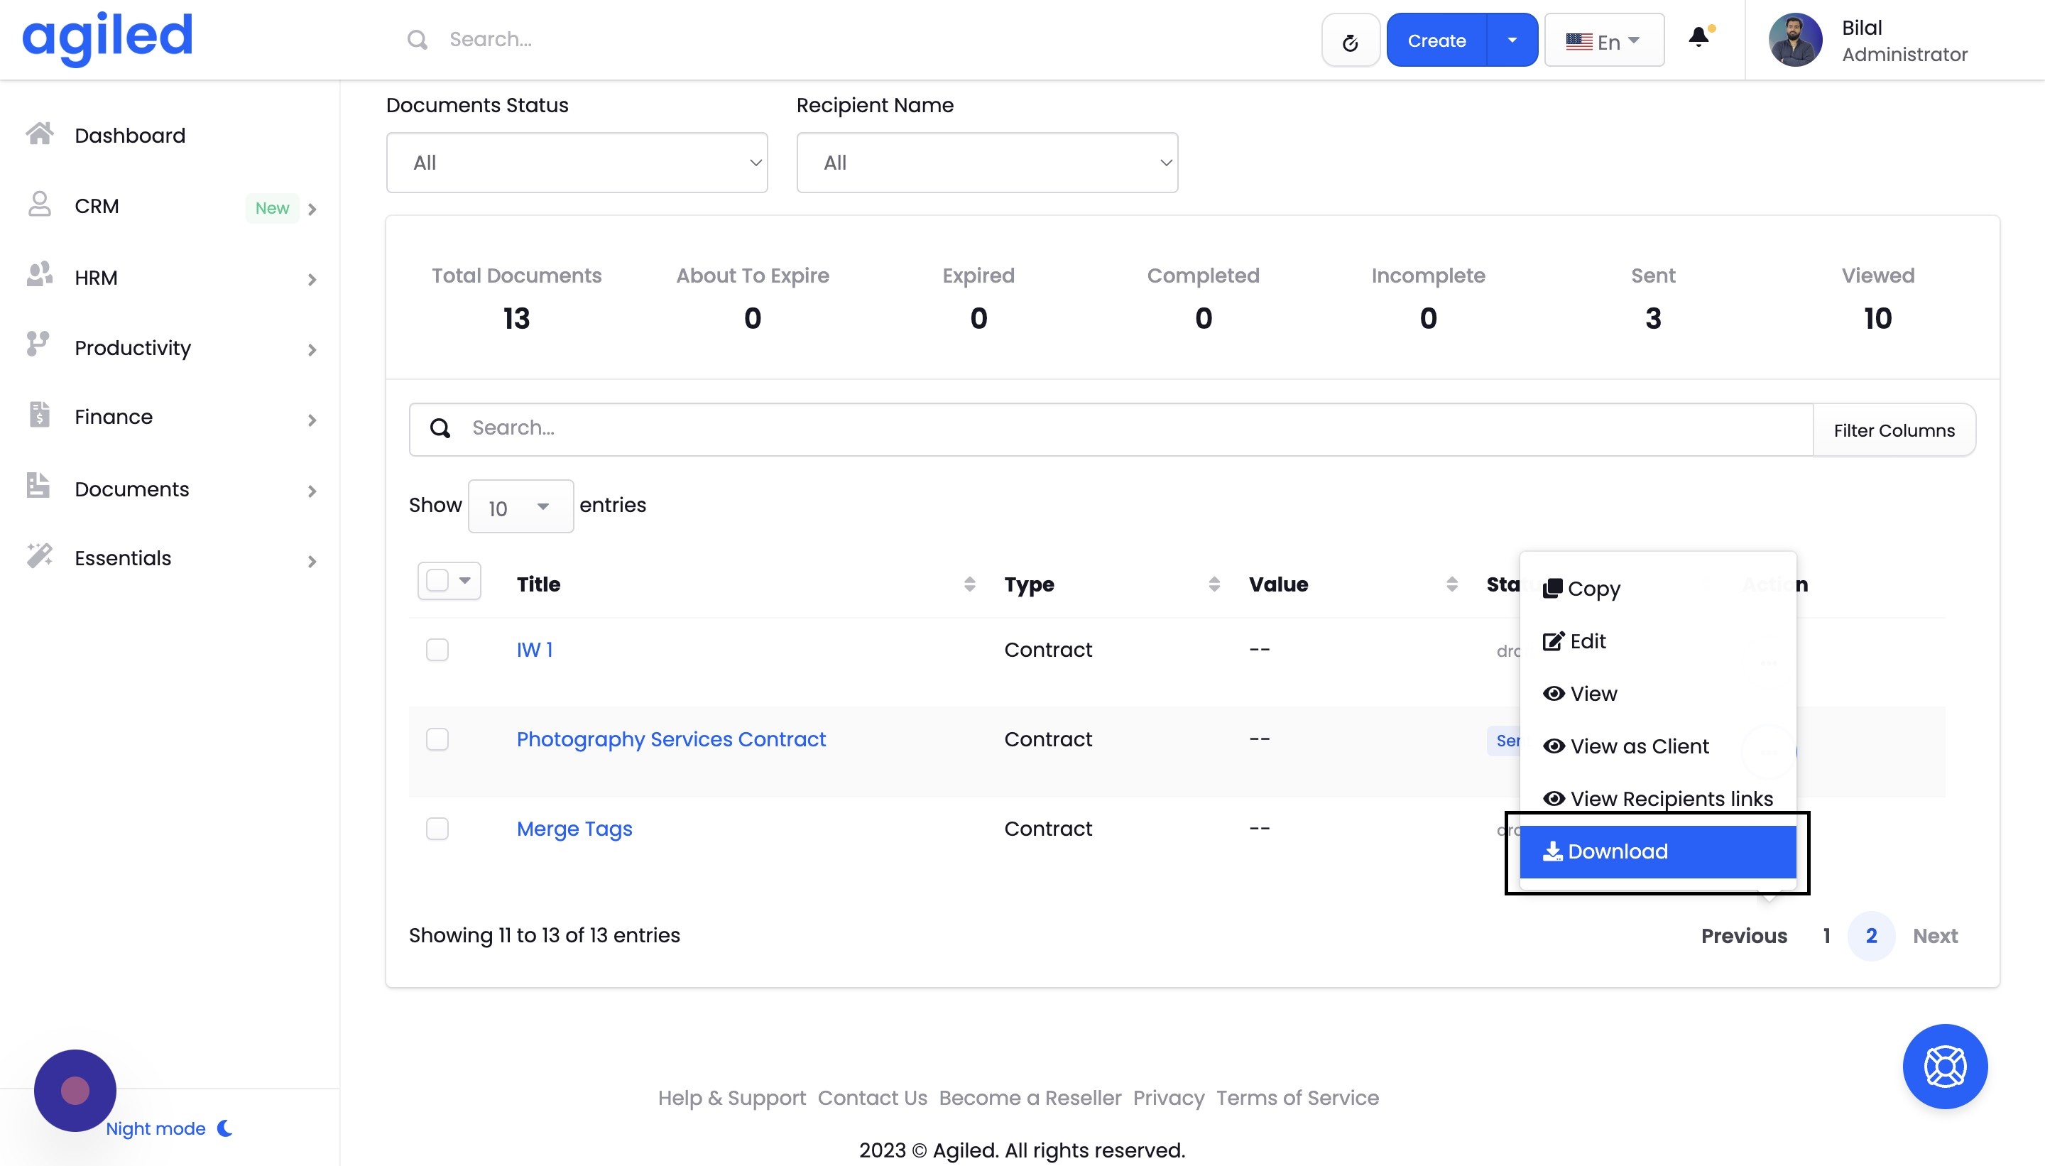Go to pagination page 1
The image size is (2045, 1166).
(x=1826, y=935)
